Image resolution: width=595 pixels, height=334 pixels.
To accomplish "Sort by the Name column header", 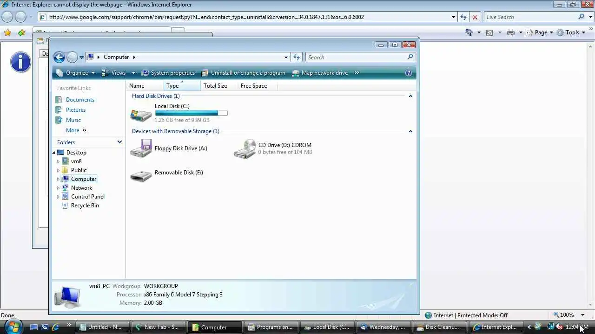I will point(145,86).
